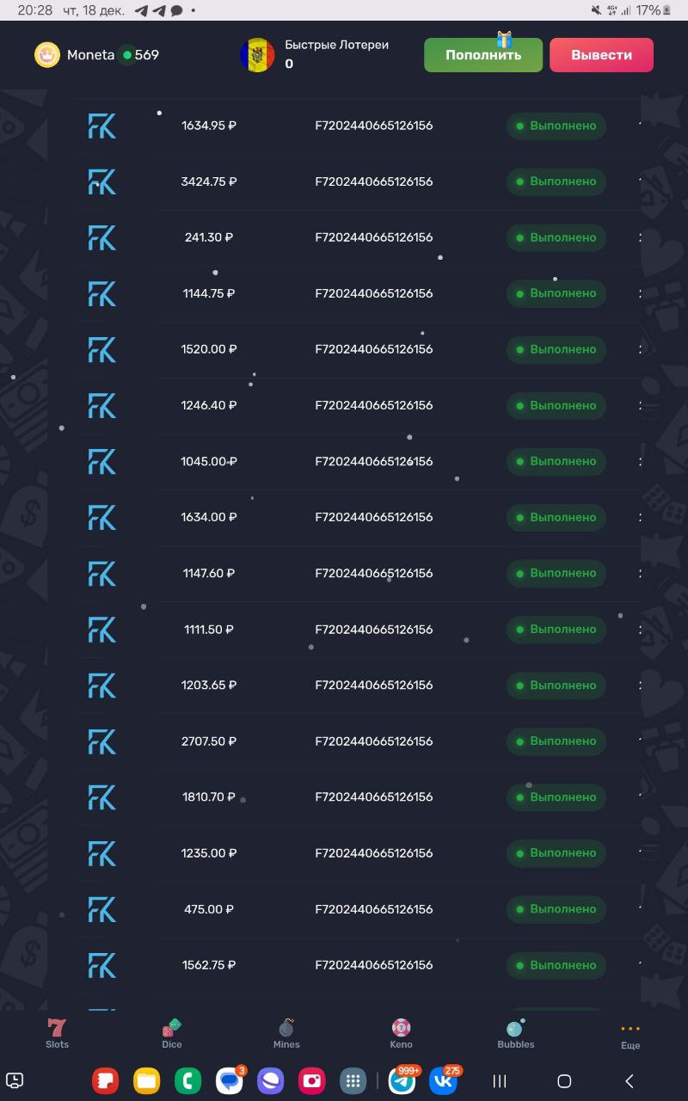The width and height of the screenshot is (688, 1101).
Task: Open the VK app in dock
Action: (x=444, y=1081)
